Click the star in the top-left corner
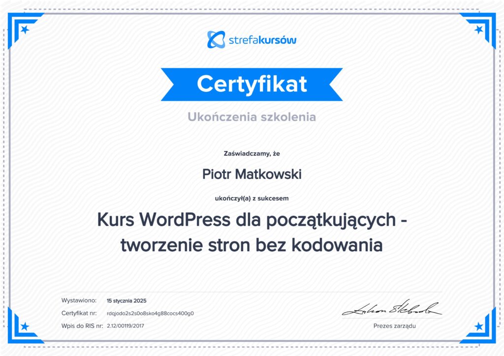504x356 pixels. click(x=25, y=30)
